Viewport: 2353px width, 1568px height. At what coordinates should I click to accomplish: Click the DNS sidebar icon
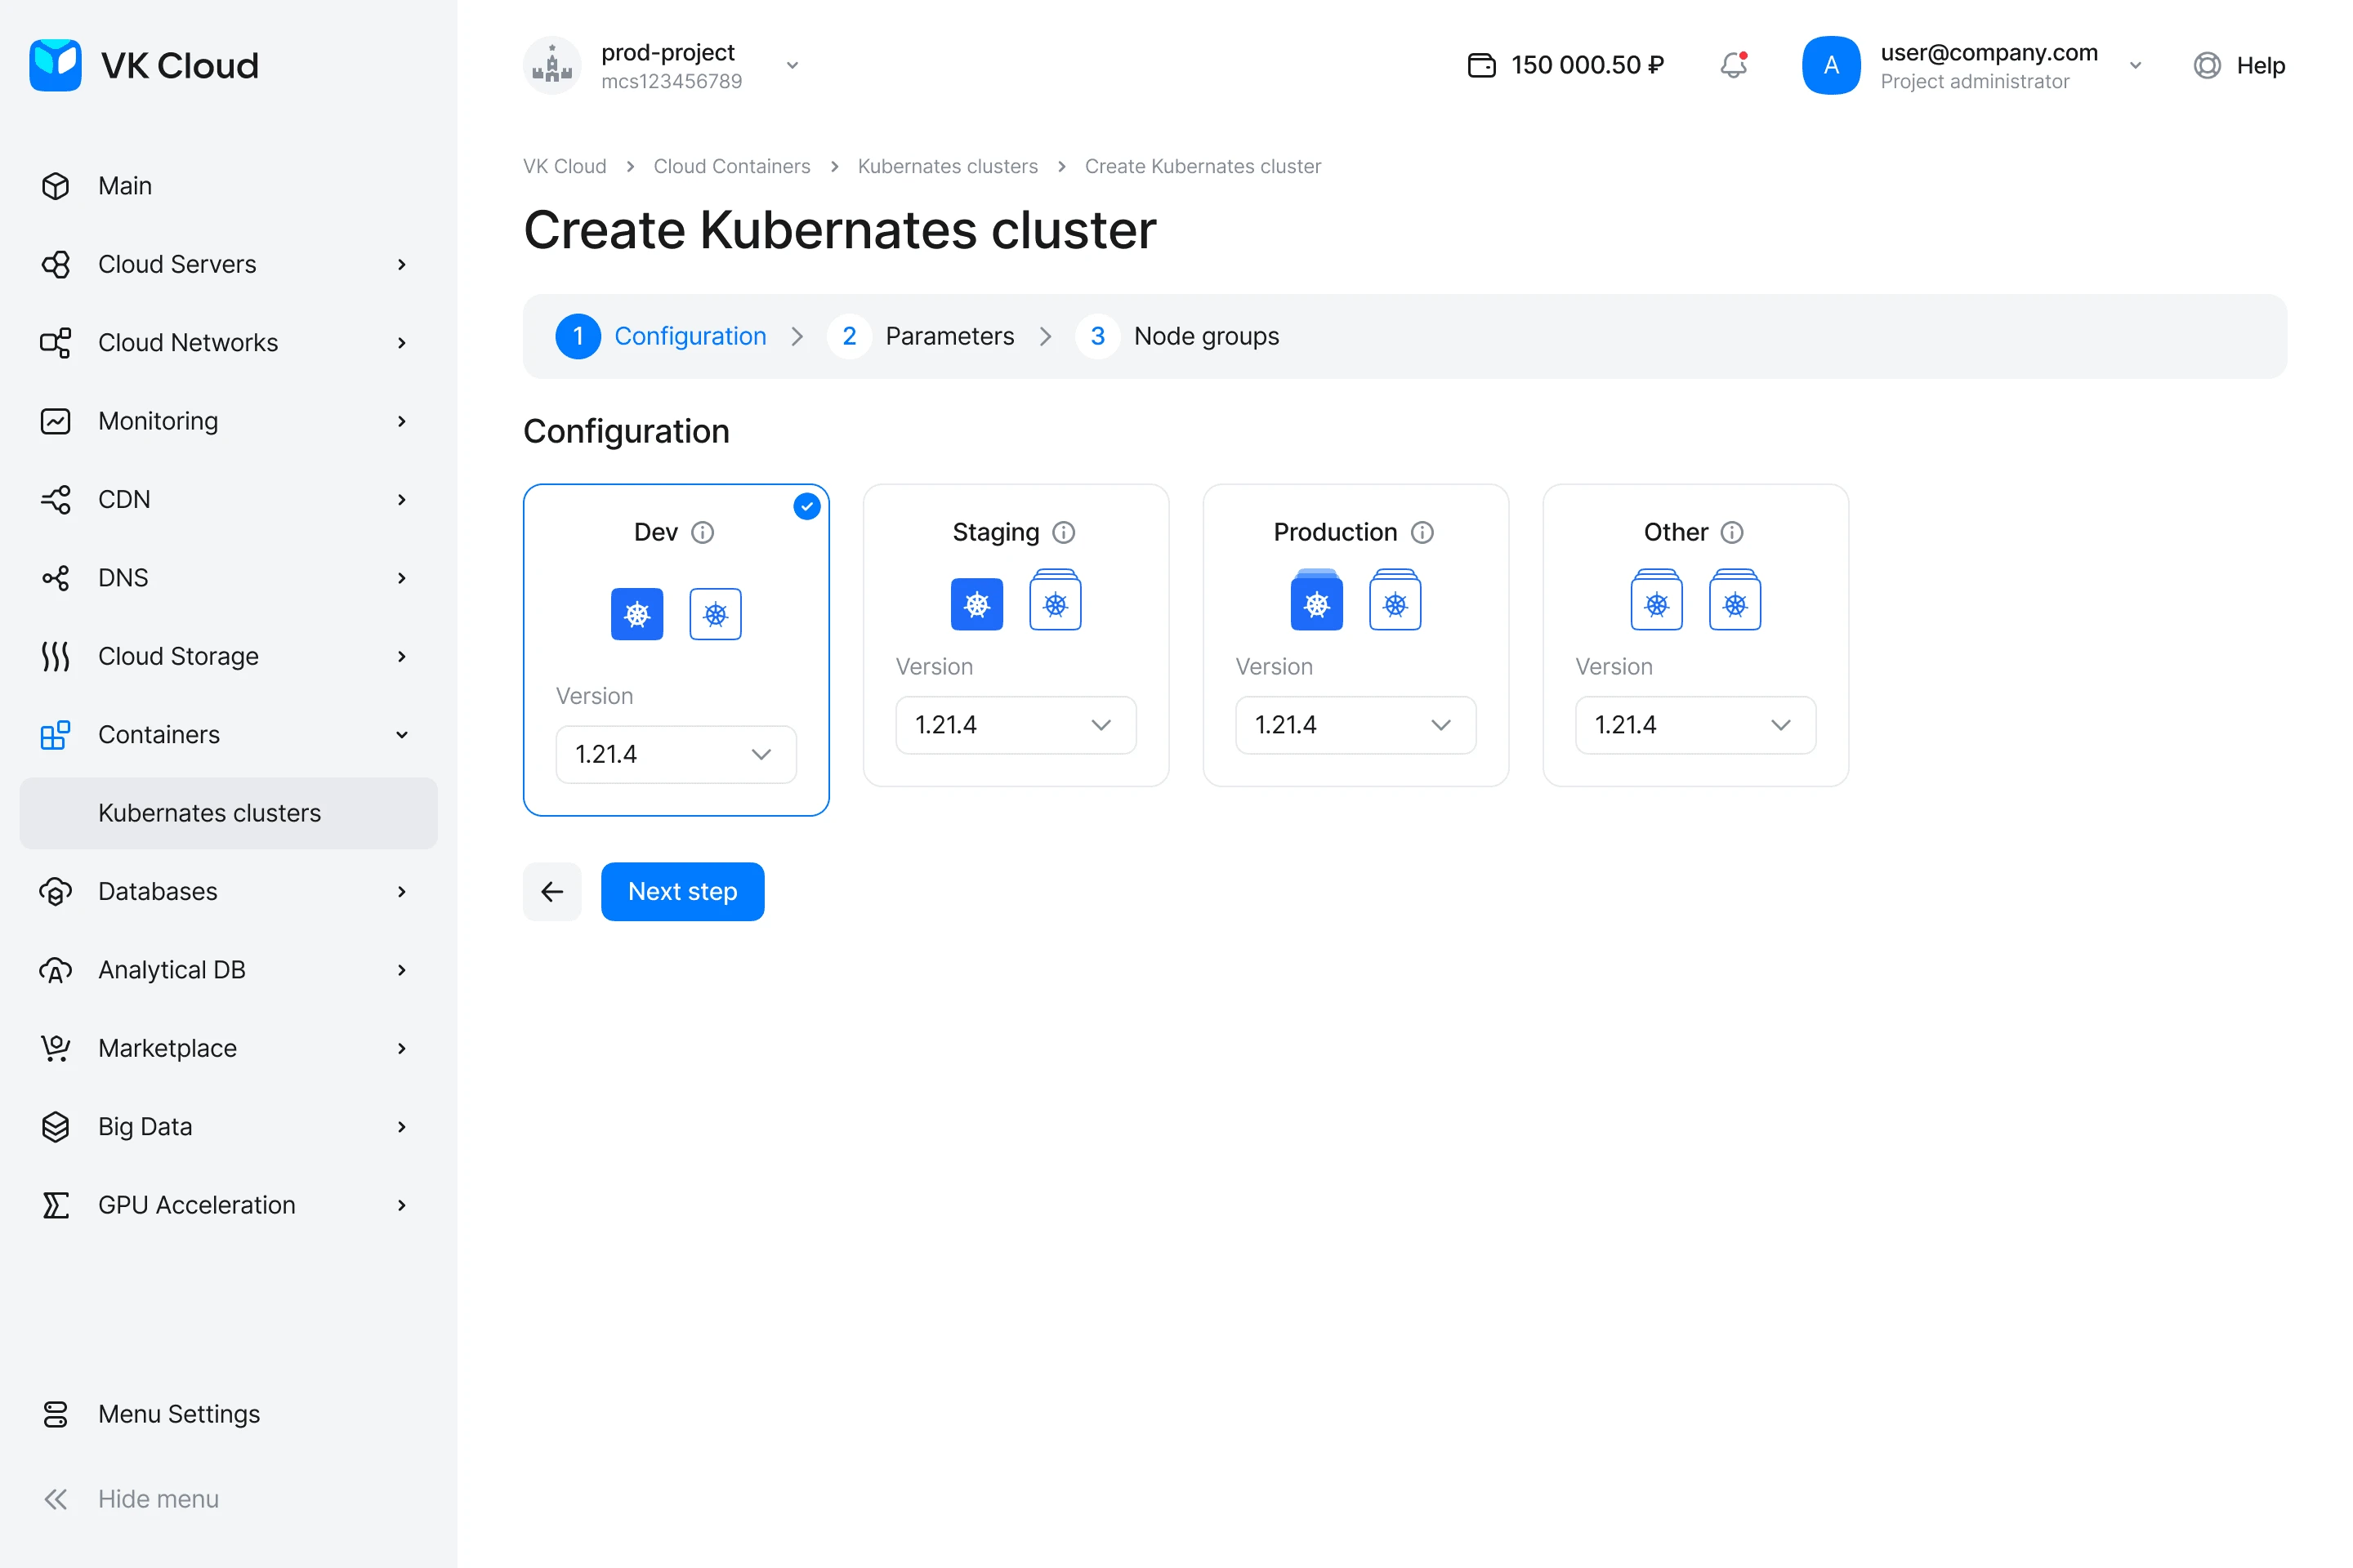click(55, 578)
